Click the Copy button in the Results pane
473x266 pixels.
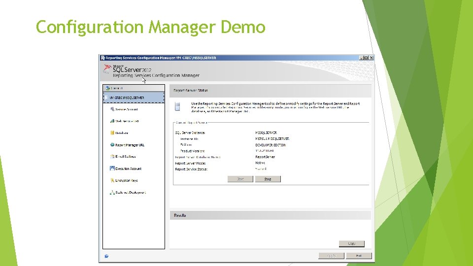click(x=352, y=244)
